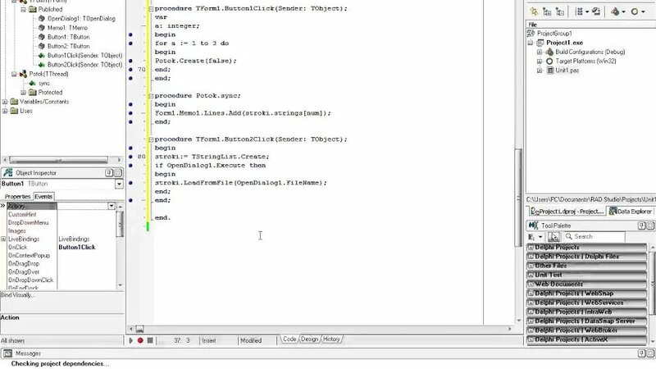656x369 pixels.
Task: Expand the Unit1.pas node
Action: click(x=540, y=71)
